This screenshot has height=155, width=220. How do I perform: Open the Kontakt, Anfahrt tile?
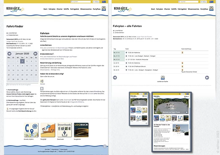[x=31, y=130]
